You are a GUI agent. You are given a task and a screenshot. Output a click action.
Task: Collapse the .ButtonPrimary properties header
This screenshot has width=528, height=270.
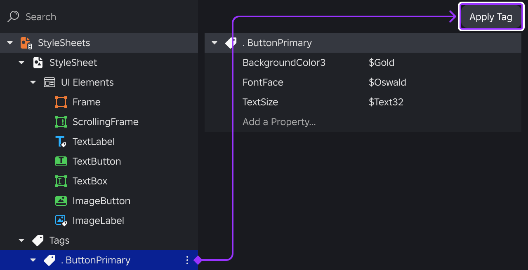[x=214, y=43]
